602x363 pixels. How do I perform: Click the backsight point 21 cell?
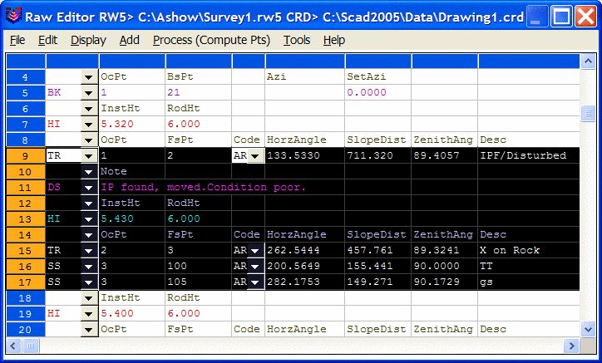[x=199, y=93]
